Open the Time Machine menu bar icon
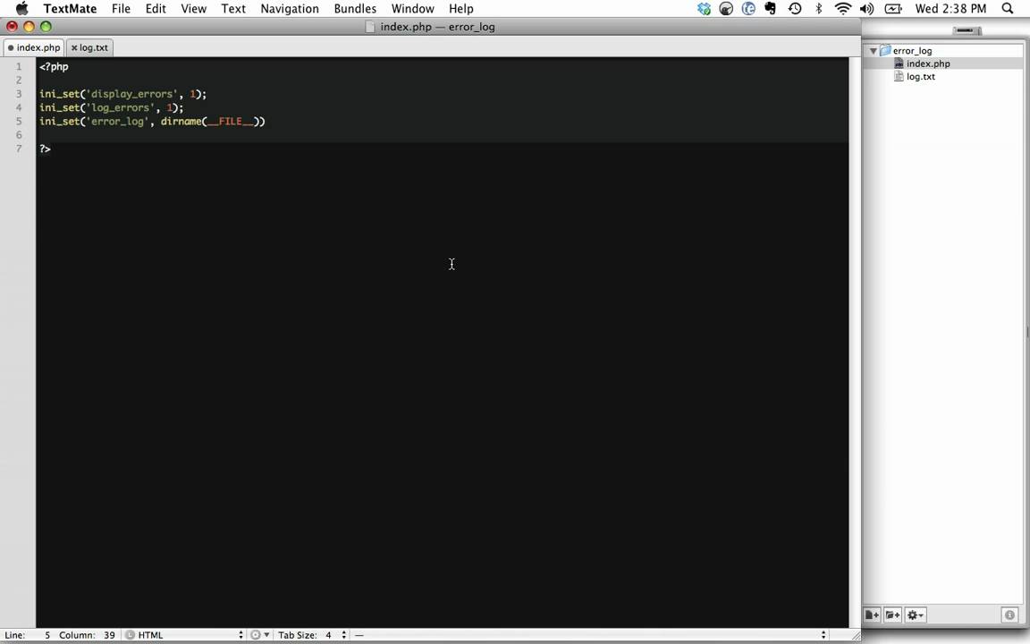1030x644 pixels. (x=795, y=9)
